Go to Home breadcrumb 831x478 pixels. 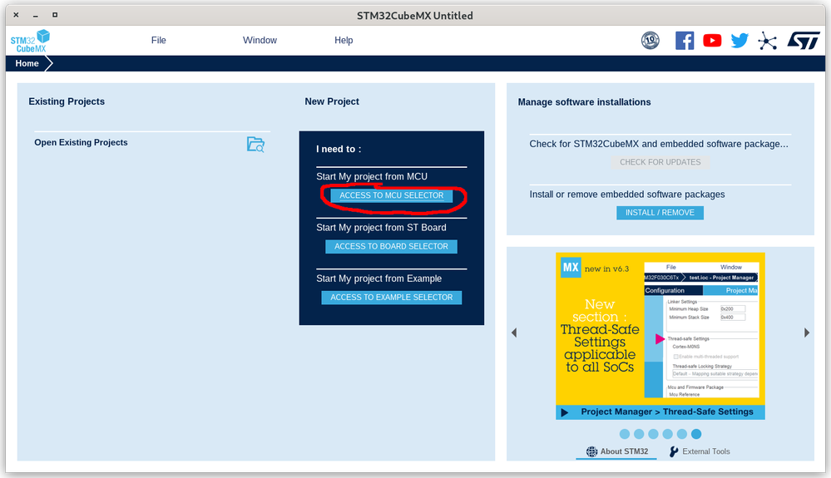pos(27,63)
